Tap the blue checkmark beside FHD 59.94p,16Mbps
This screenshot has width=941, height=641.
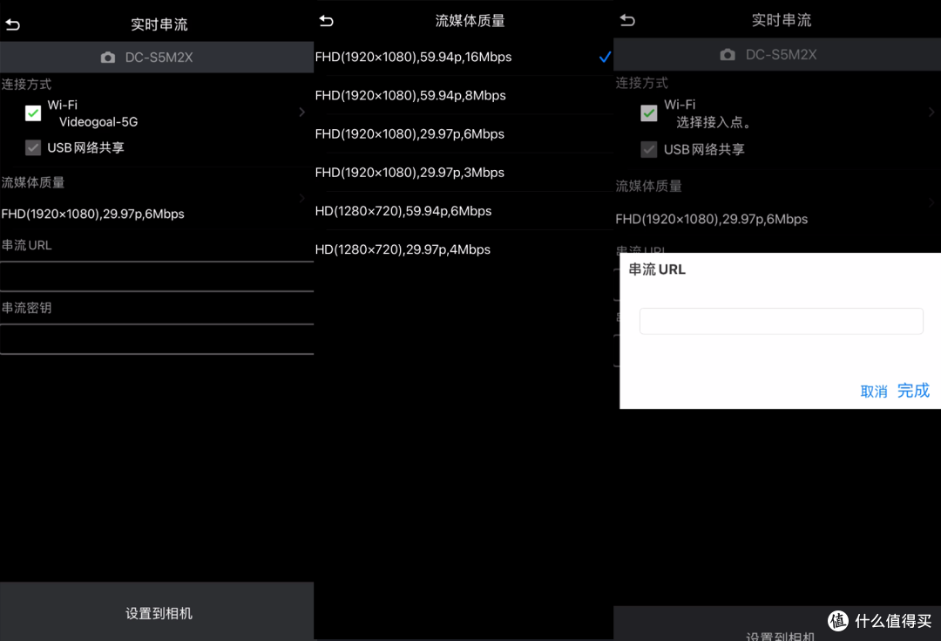click(605, 57)
